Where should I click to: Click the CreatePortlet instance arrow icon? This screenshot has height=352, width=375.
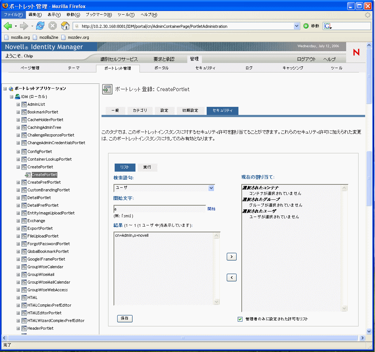pos(28,175)
